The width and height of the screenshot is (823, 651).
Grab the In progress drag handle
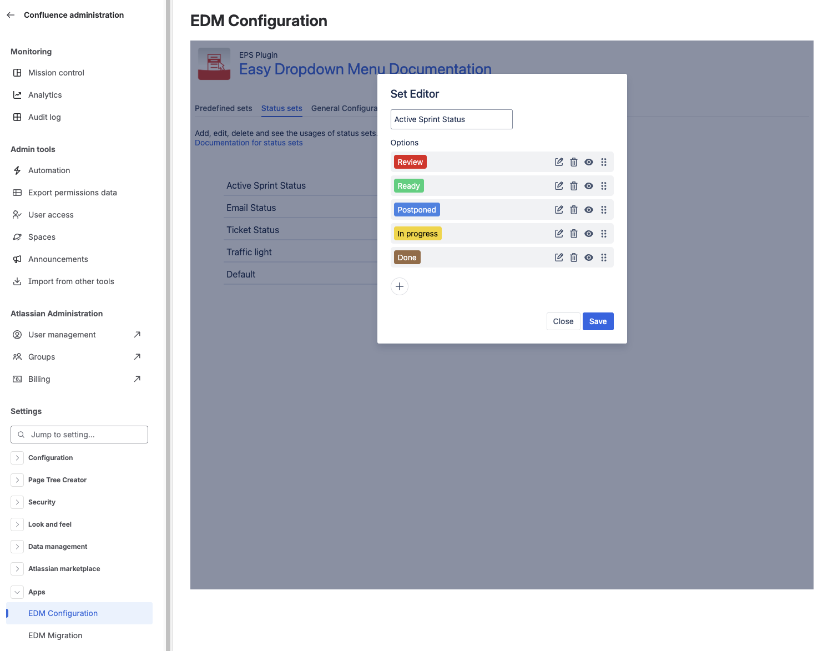604,234
